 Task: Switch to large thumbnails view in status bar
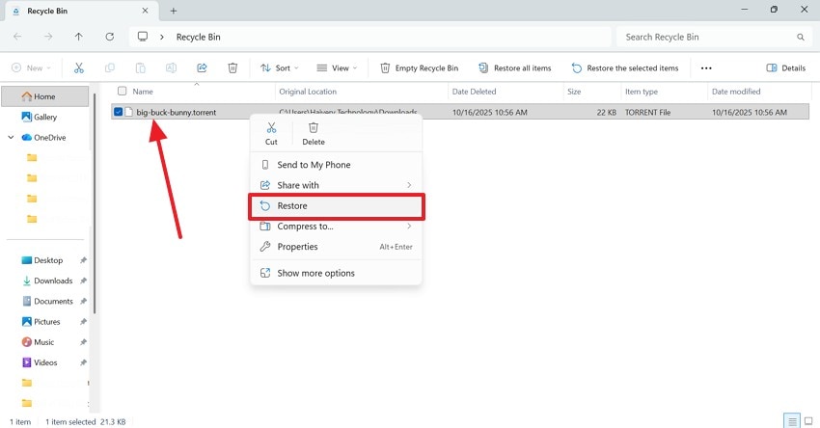point(808,421)
